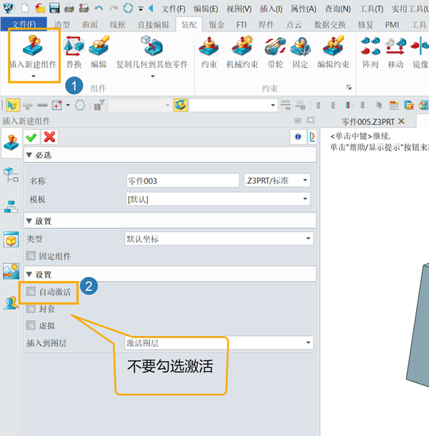Check the 固定组件 checkbox

(x=31, y=255)
